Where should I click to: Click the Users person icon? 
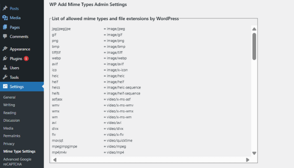click(5, 68)
